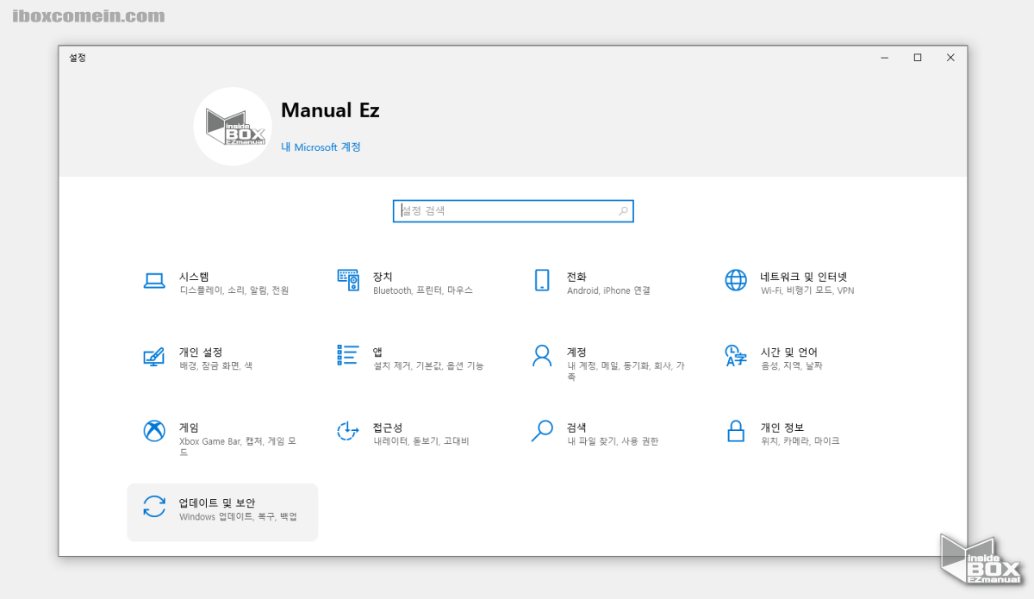Click the 시간 및 언어 language icon
1034x599 pixels.
tap(735, 355)
